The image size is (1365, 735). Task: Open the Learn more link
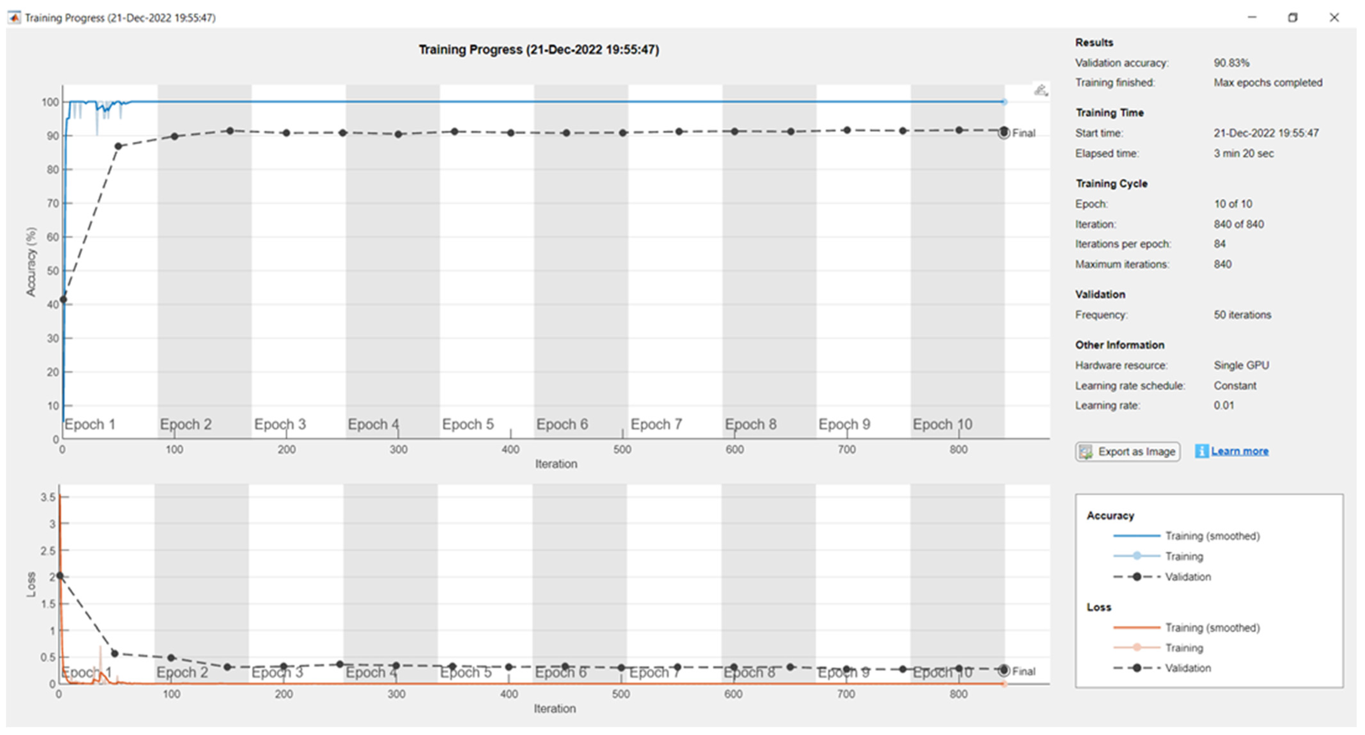(x=1239, y=451)
